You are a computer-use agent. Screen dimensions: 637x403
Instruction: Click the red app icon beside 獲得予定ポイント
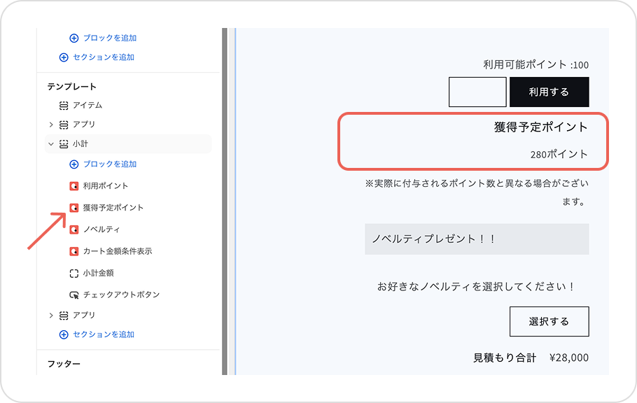[74, 208]
